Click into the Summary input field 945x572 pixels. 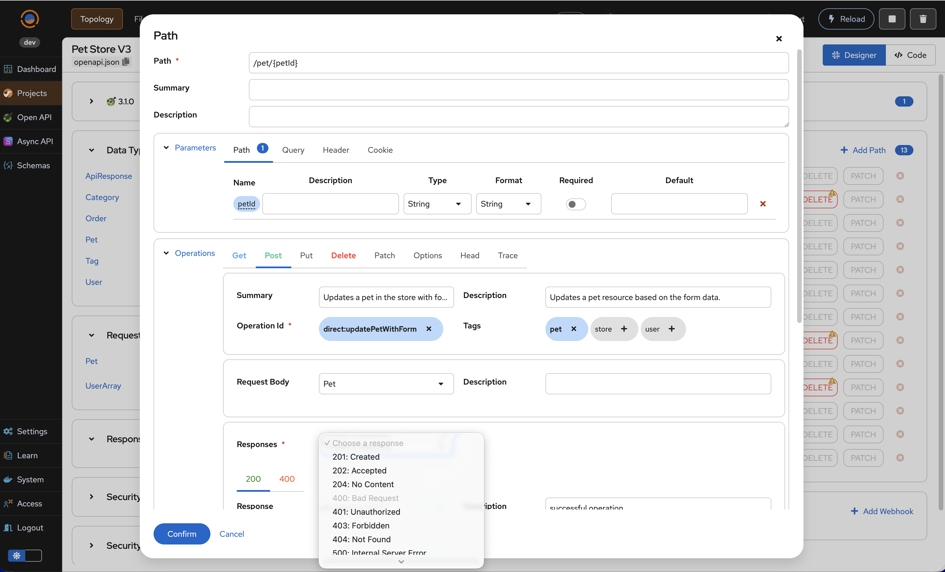pos(518,90)
